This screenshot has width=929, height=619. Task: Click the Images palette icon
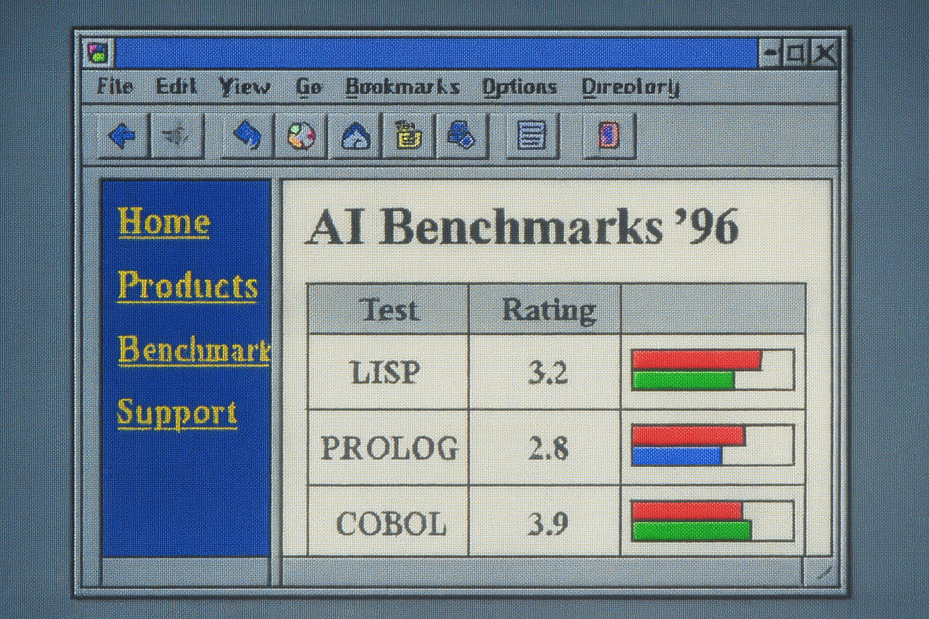coord(300,136)
